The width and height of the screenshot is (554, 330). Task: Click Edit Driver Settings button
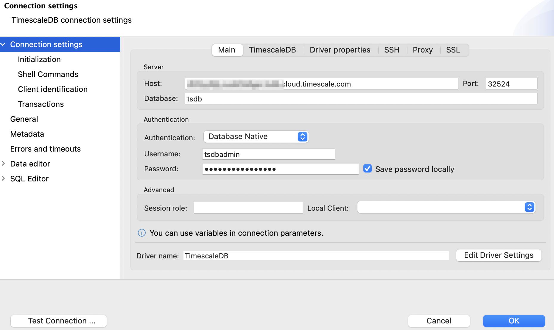click(x=499, y=255)
